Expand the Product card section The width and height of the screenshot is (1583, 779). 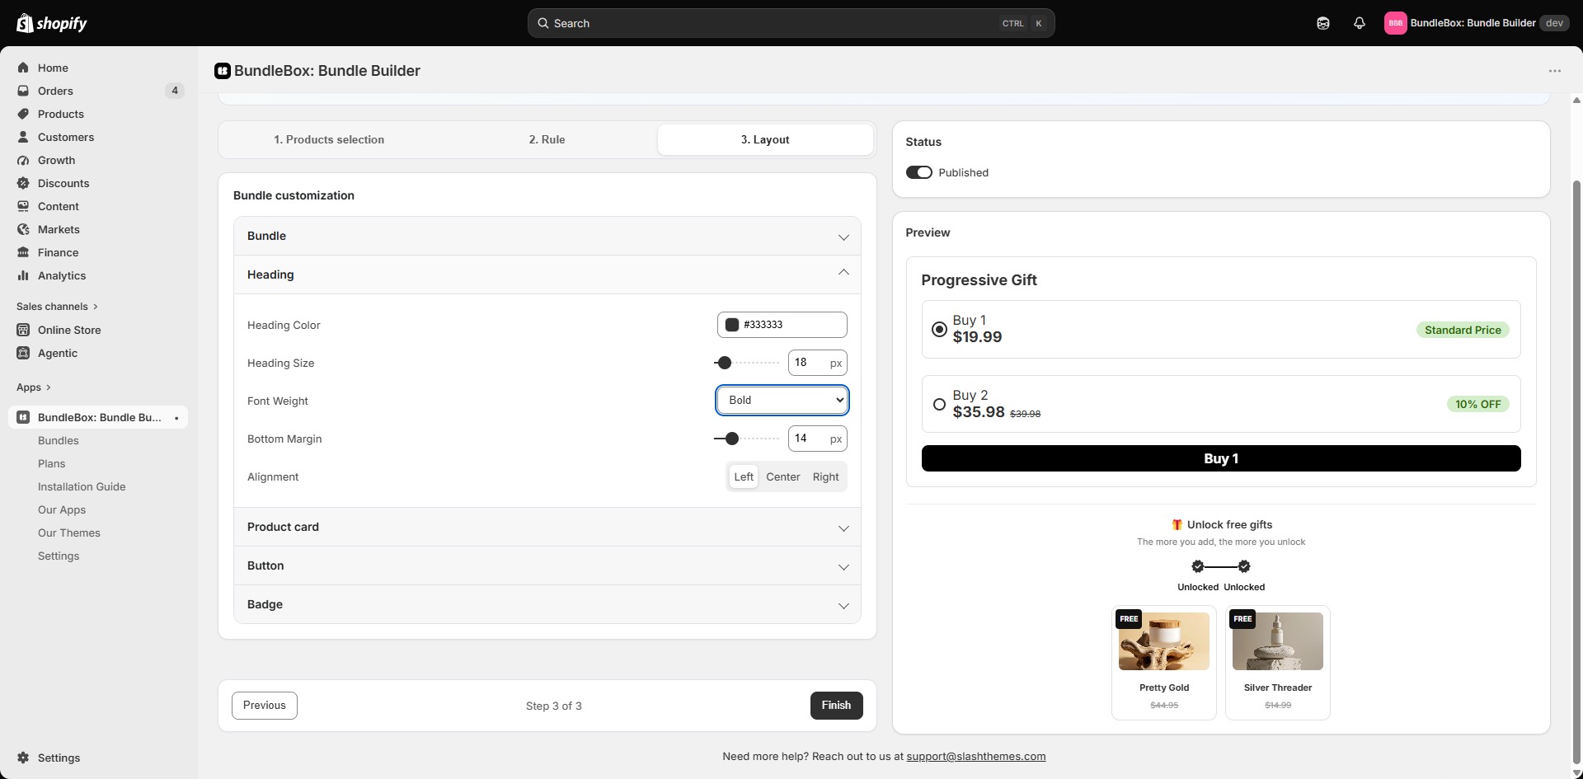pos(547,527)
